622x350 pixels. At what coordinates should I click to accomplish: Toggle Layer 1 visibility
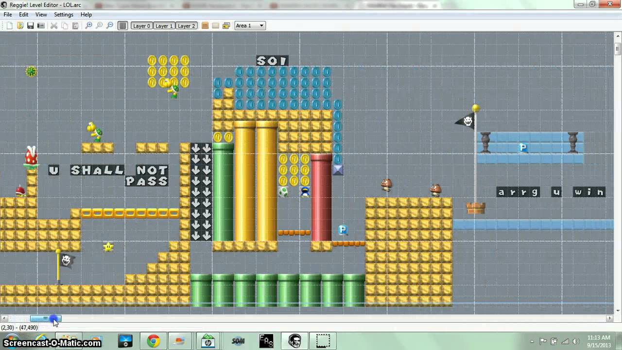(164, 26)
